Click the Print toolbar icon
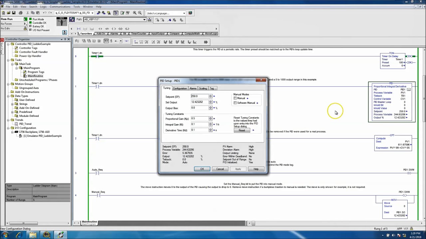Screen dimensions: 426x239 click(21, 13)
